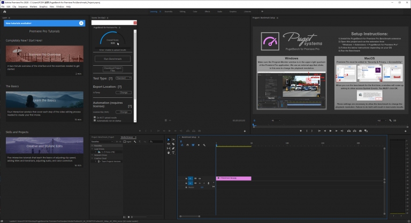The image size is (411, 223).
Task: Open Program Monitor button editor plus
Action: pos(406,131)
